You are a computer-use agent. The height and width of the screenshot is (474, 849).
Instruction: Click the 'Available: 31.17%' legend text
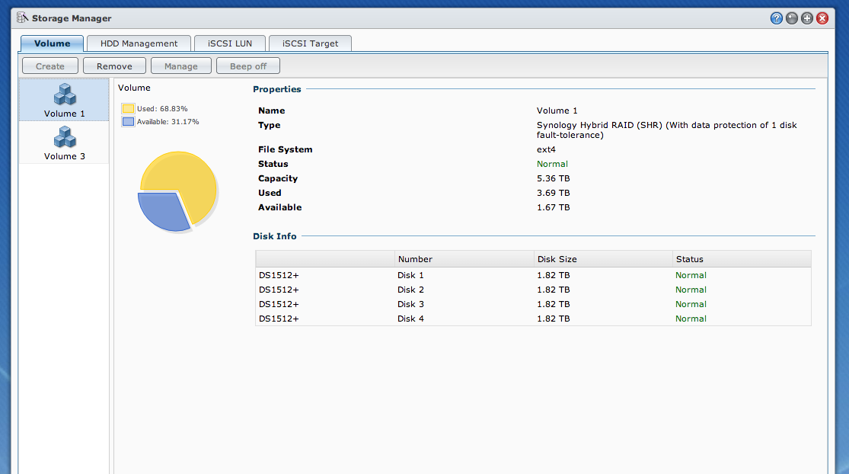[168, 122]
